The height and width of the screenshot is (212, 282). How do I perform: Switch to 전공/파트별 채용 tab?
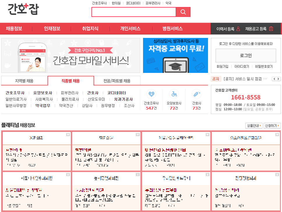(117, 81)
